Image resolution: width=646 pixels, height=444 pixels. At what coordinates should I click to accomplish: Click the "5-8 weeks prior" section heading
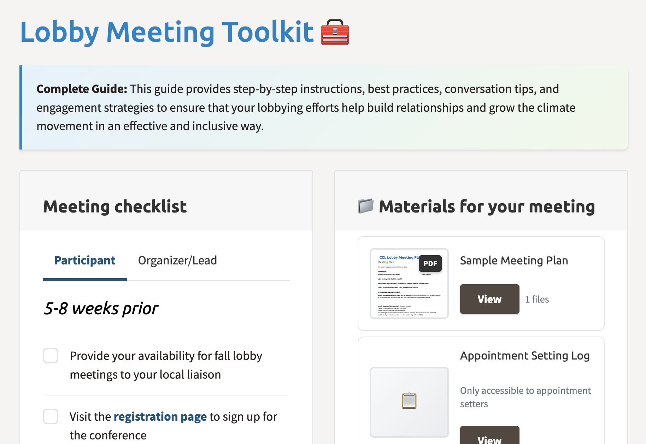click(101, 308)
